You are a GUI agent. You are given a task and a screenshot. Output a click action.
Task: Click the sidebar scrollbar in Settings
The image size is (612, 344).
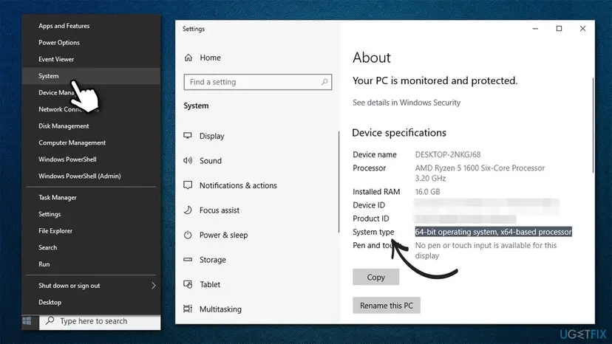tap(339, 182)
